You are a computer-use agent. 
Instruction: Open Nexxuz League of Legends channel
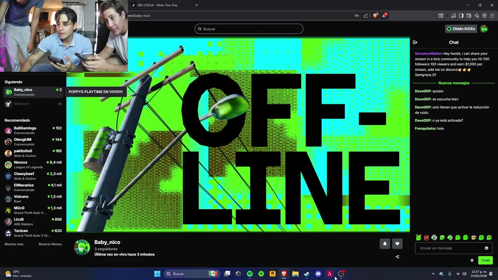pos(33,164)
